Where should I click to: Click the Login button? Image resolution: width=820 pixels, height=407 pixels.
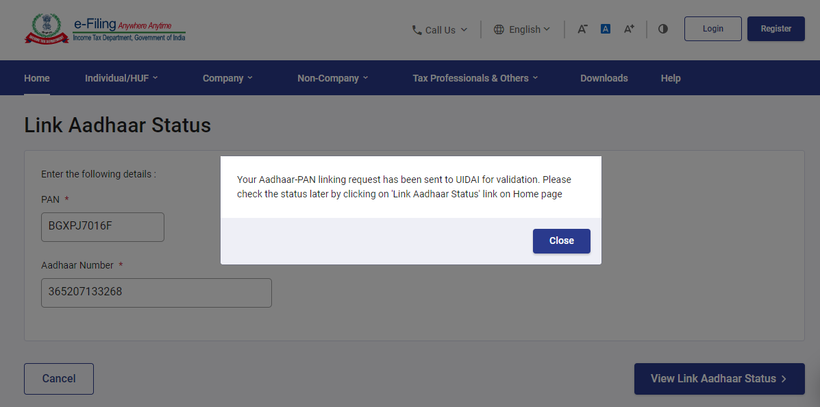[x=712, y=29]
